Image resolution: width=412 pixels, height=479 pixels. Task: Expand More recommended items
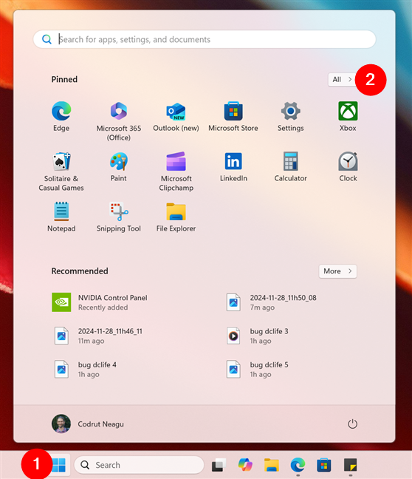pos(337,271)
